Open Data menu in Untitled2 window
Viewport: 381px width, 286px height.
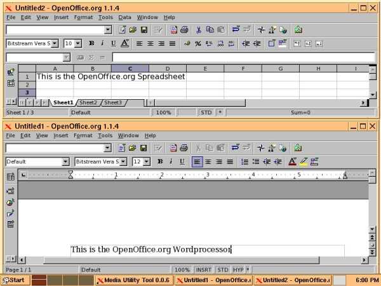pyautogui.click(x=124, y=17)
